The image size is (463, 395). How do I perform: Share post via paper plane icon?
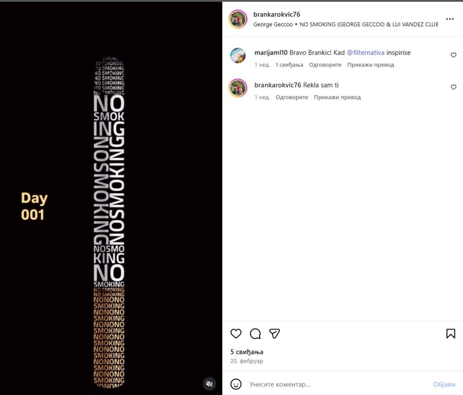tap(274, 333)
